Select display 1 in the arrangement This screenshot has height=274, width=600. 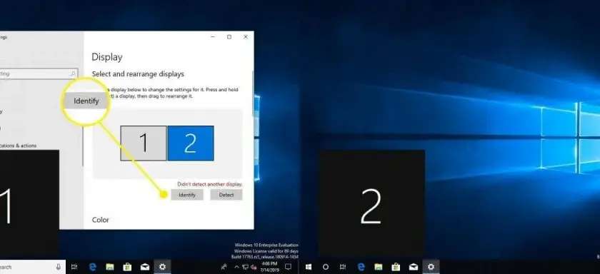coord(144,143)
